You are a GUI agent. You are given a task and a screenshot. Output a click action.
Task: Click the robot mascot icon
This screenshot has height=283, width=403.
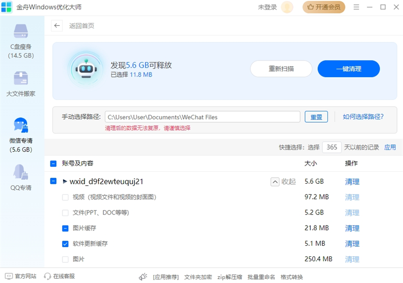(x=86, y=69)
